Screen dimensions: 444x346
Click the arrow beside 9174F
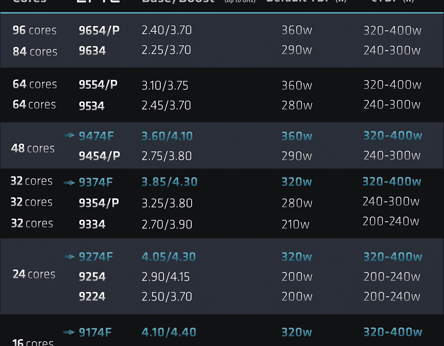tap(69, 332)
